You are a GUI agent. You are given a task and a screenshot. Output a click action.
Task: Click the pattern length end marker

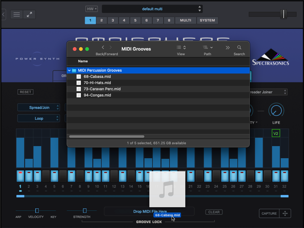tap(284, 196)
